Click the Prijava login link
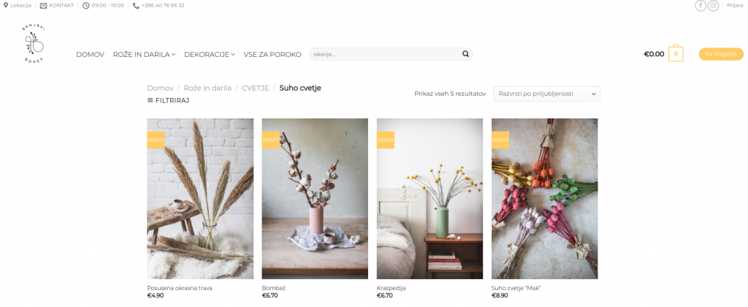 735,6
